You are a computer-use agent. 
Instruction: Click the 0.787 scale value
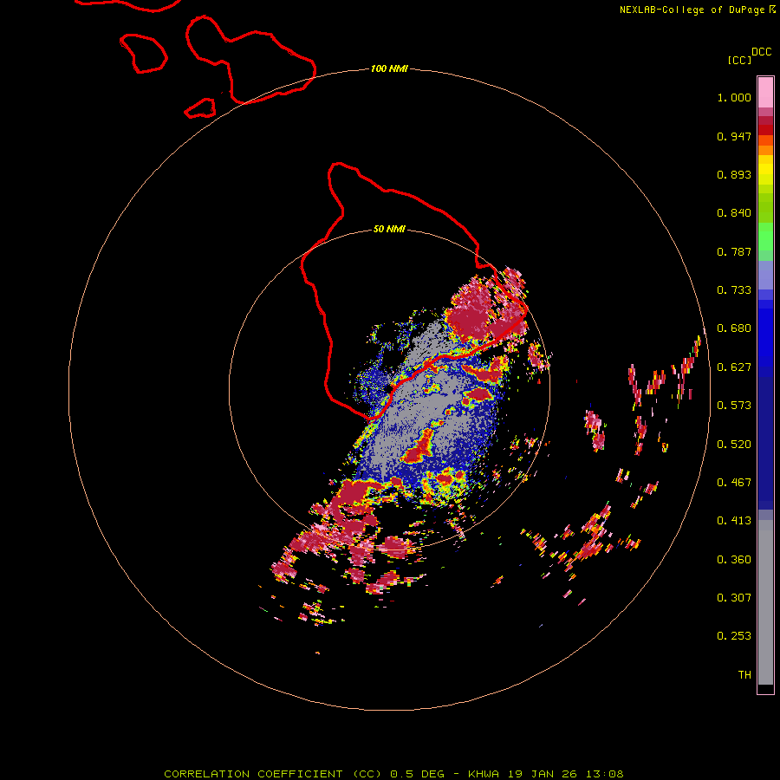click(x=734, y=251)
